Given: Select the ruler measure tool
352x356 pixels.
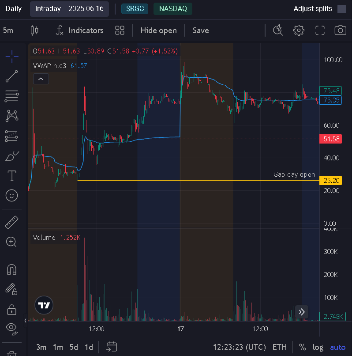Looking at the screenshot, I should tap(12, 222).
